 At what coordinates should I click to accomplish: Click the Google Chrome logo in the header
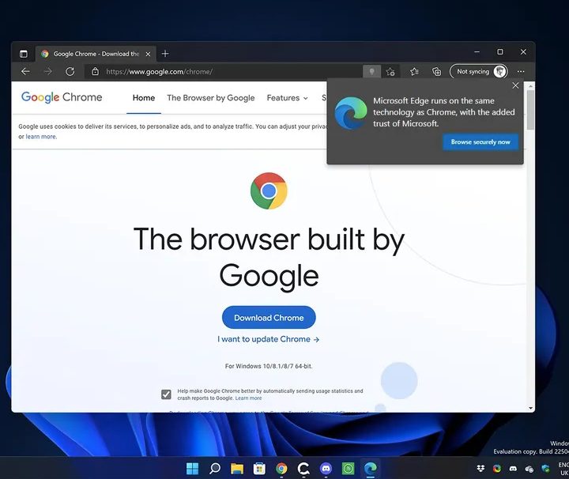[x=62, y=97]
